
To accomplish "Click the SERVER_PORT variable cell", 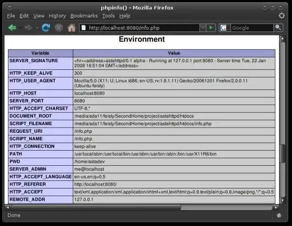I will point(41,101).
